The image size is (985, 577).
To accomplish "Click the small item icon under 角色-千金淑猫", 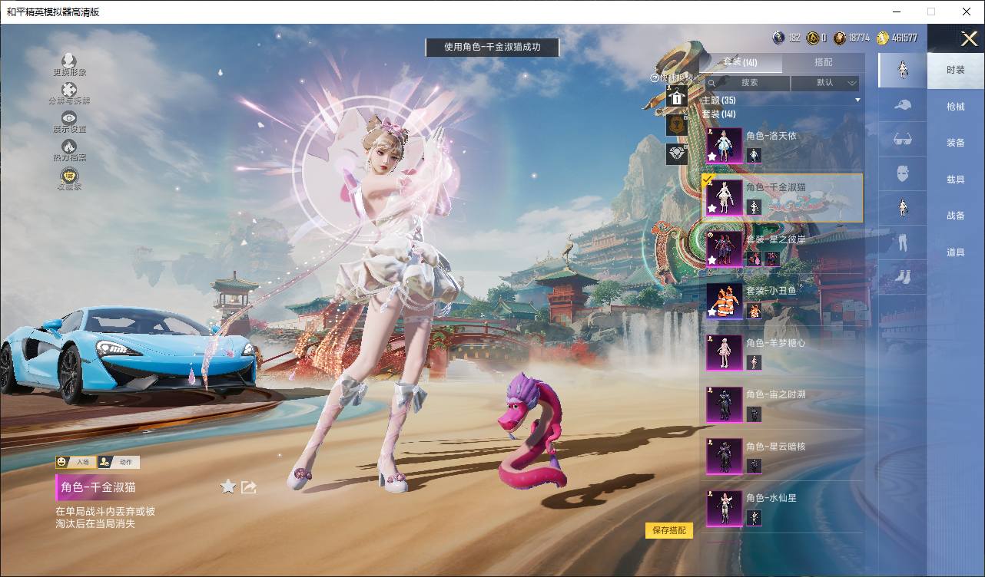I will [x=754, y=206].
